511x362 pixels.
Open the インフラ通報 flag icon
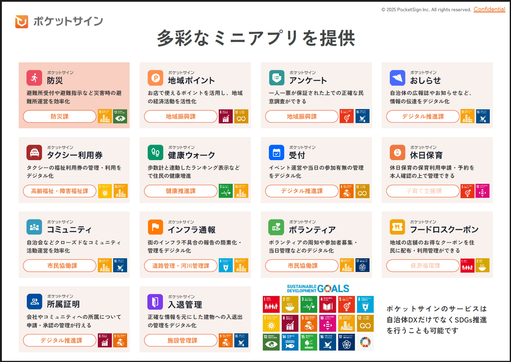click(155, 227)
